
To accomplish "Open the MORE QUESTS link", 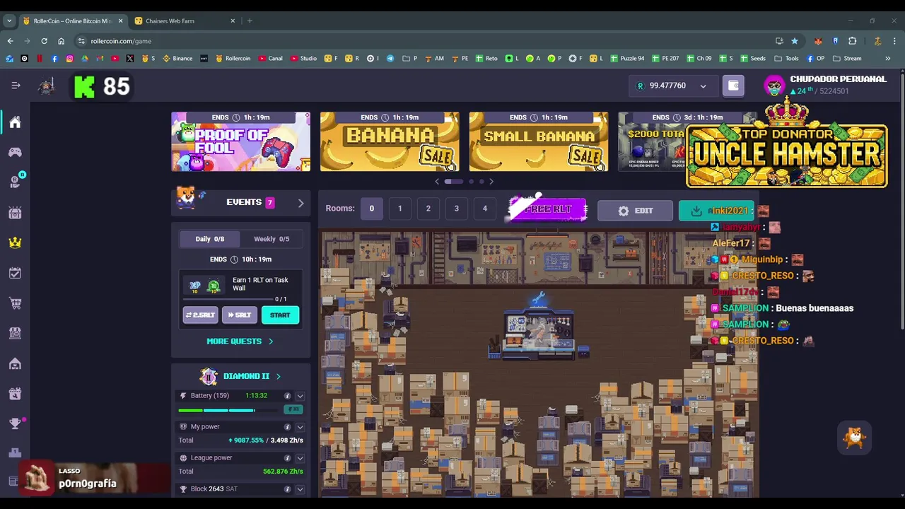I will point(239,341).
